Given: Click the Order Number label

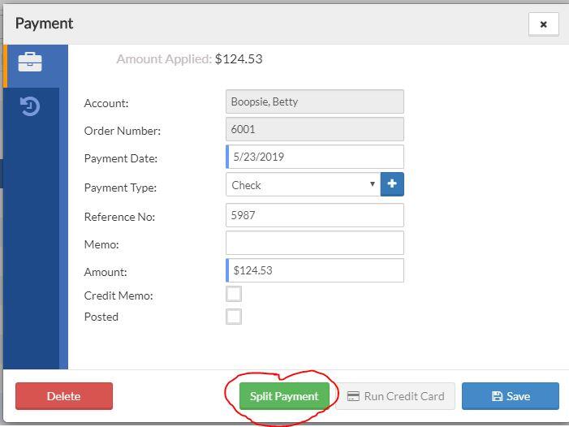Looking at the screenshot, I should 123,131.
